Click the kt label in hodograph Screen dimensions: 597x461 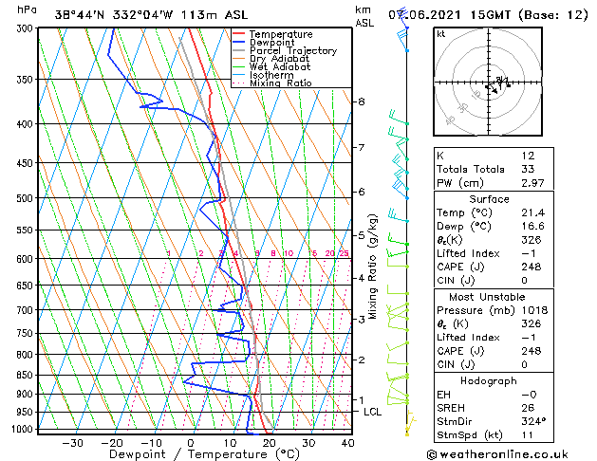point(441,34)
